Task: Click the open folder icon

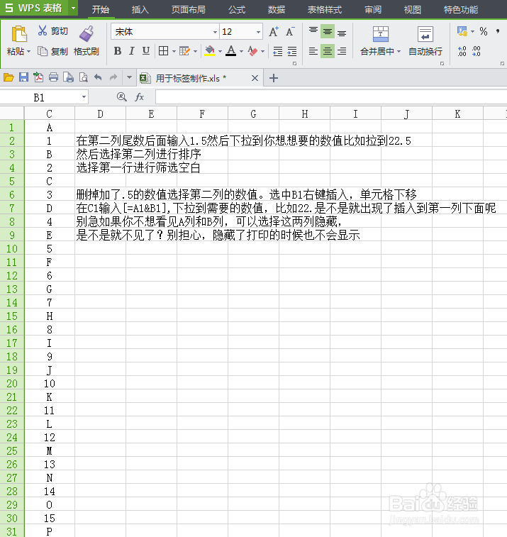Action: (x=9, y=78)
